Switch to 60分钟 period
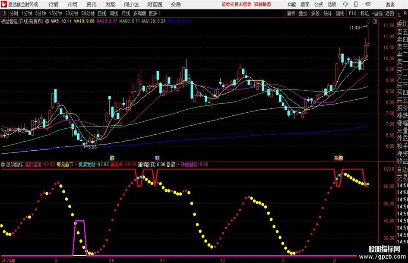 (88, 13)
